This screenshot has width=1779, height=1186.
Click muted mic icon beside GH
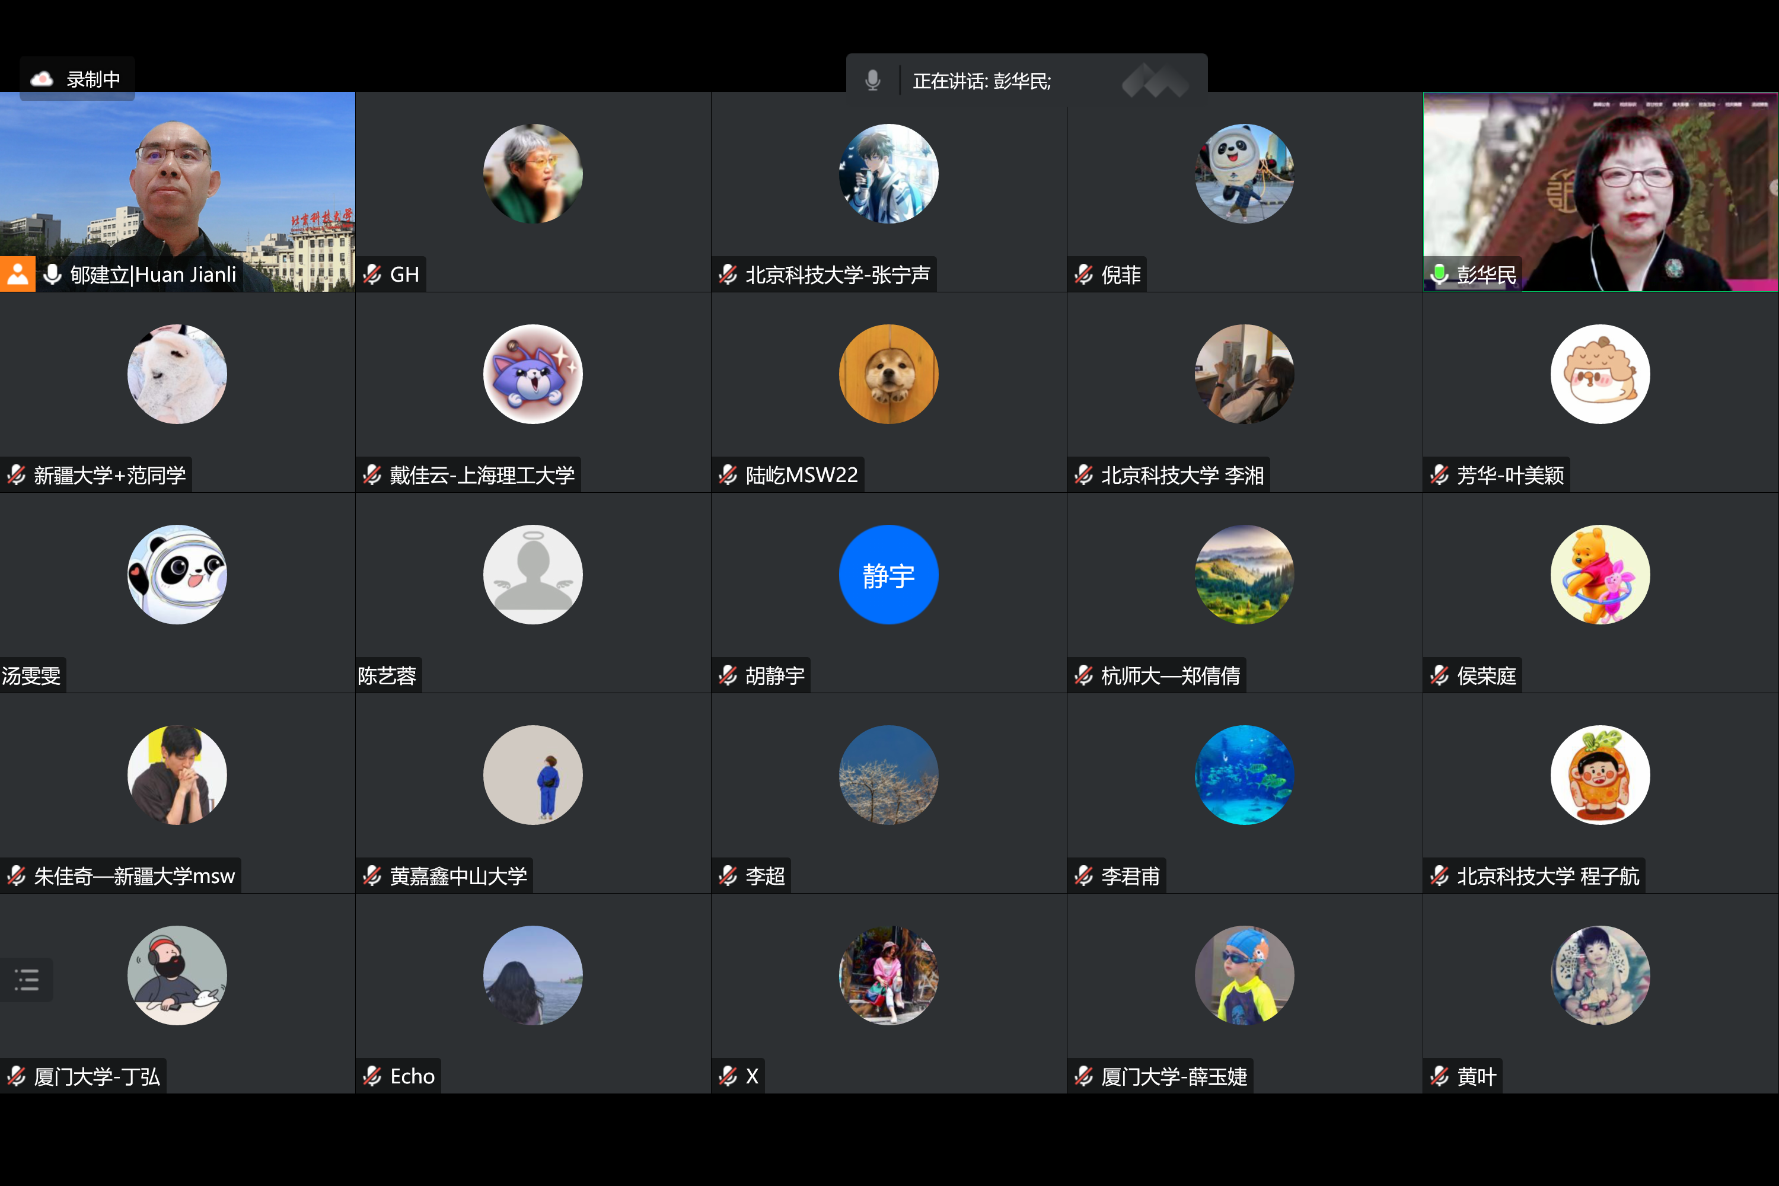click(x=372, y=275)
